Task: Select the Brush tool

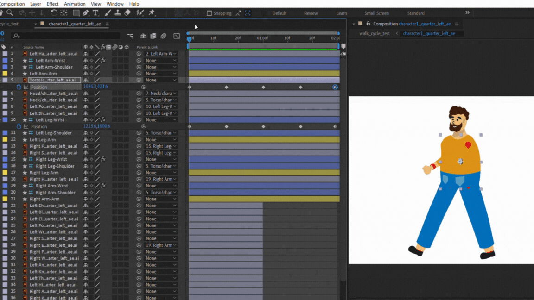Action: coord(108,13)
